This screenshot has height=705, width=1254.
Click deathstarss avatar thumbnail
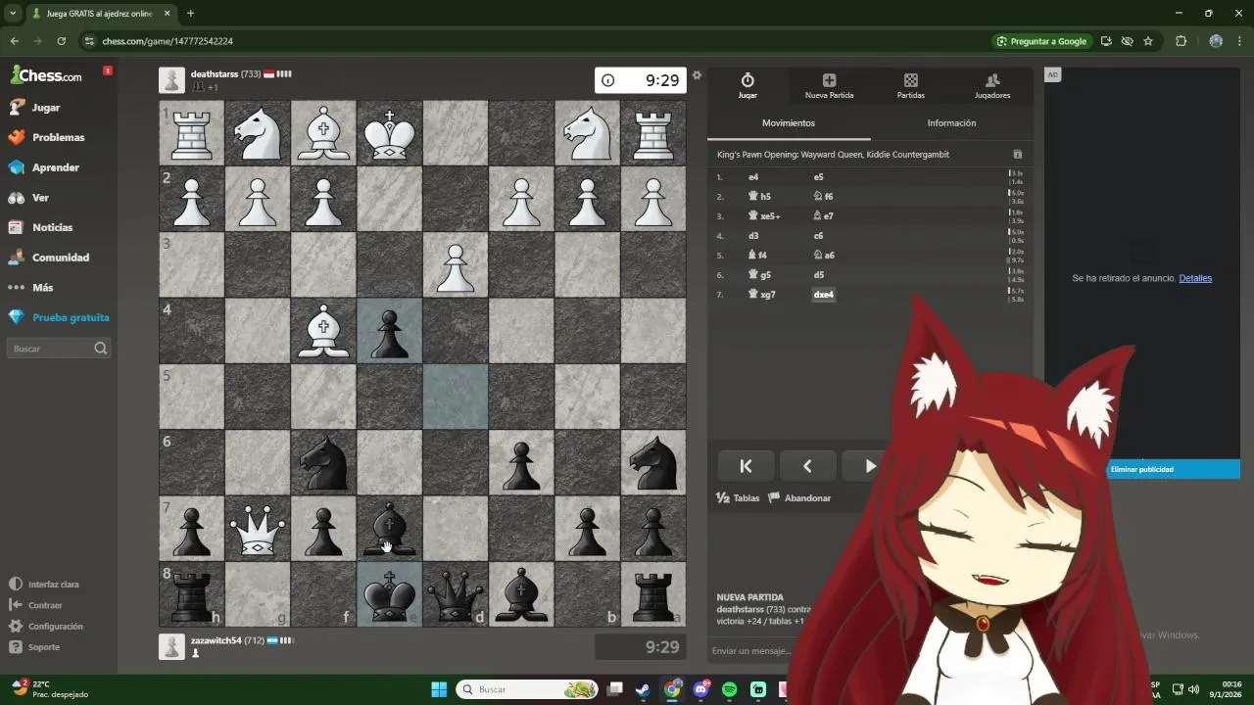coord(171,80)
